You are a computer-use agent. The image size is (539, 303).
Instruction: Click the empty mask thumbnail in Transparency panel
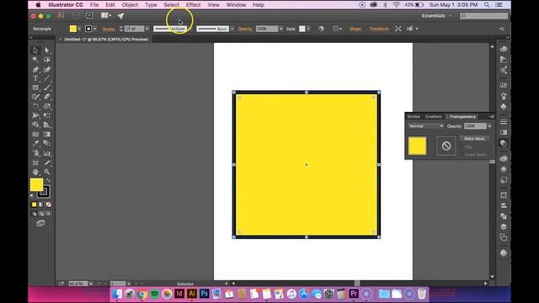tap(446, 146)
